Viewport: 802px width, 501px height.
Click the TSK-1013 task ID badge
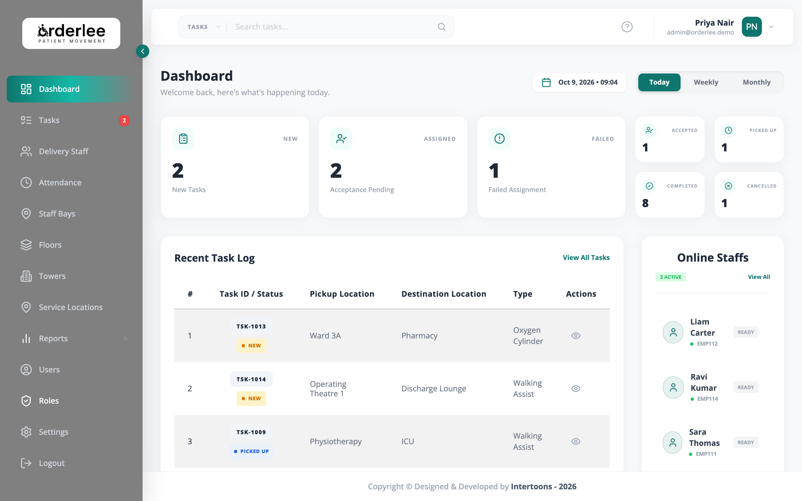tap(251, 326)
